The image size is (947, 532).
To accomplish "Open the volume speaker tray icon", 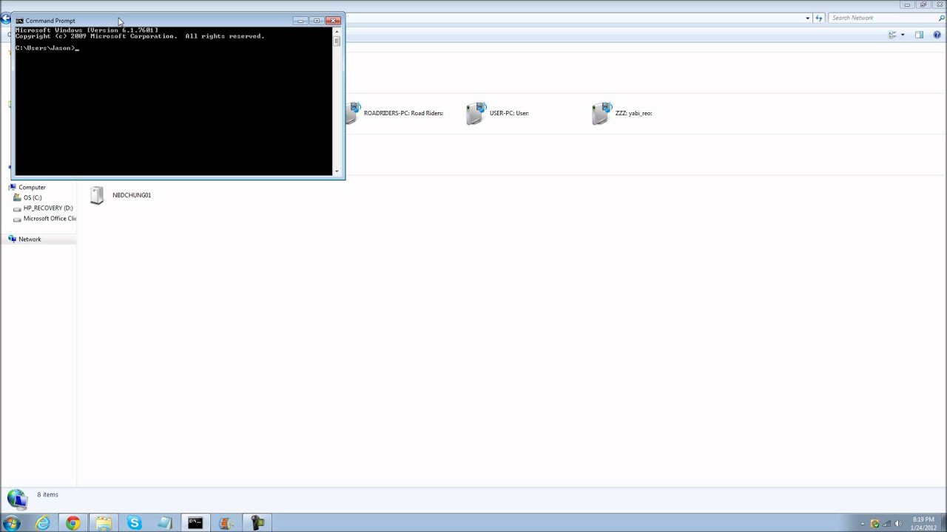I will 897,524.
